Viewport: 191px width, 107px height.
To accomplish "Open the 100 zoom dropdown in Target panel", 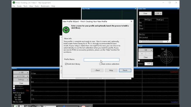I will (x=146, y=50).
